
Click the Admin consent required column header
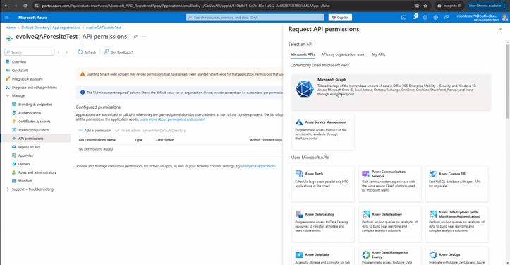pos(266,140)
